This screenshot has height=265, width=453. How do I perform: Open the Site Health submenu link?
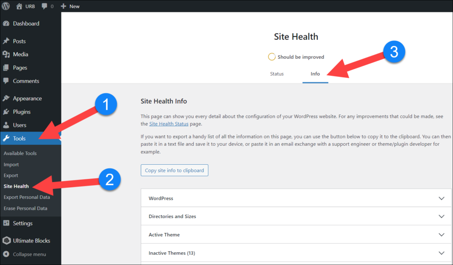point(16,186)
